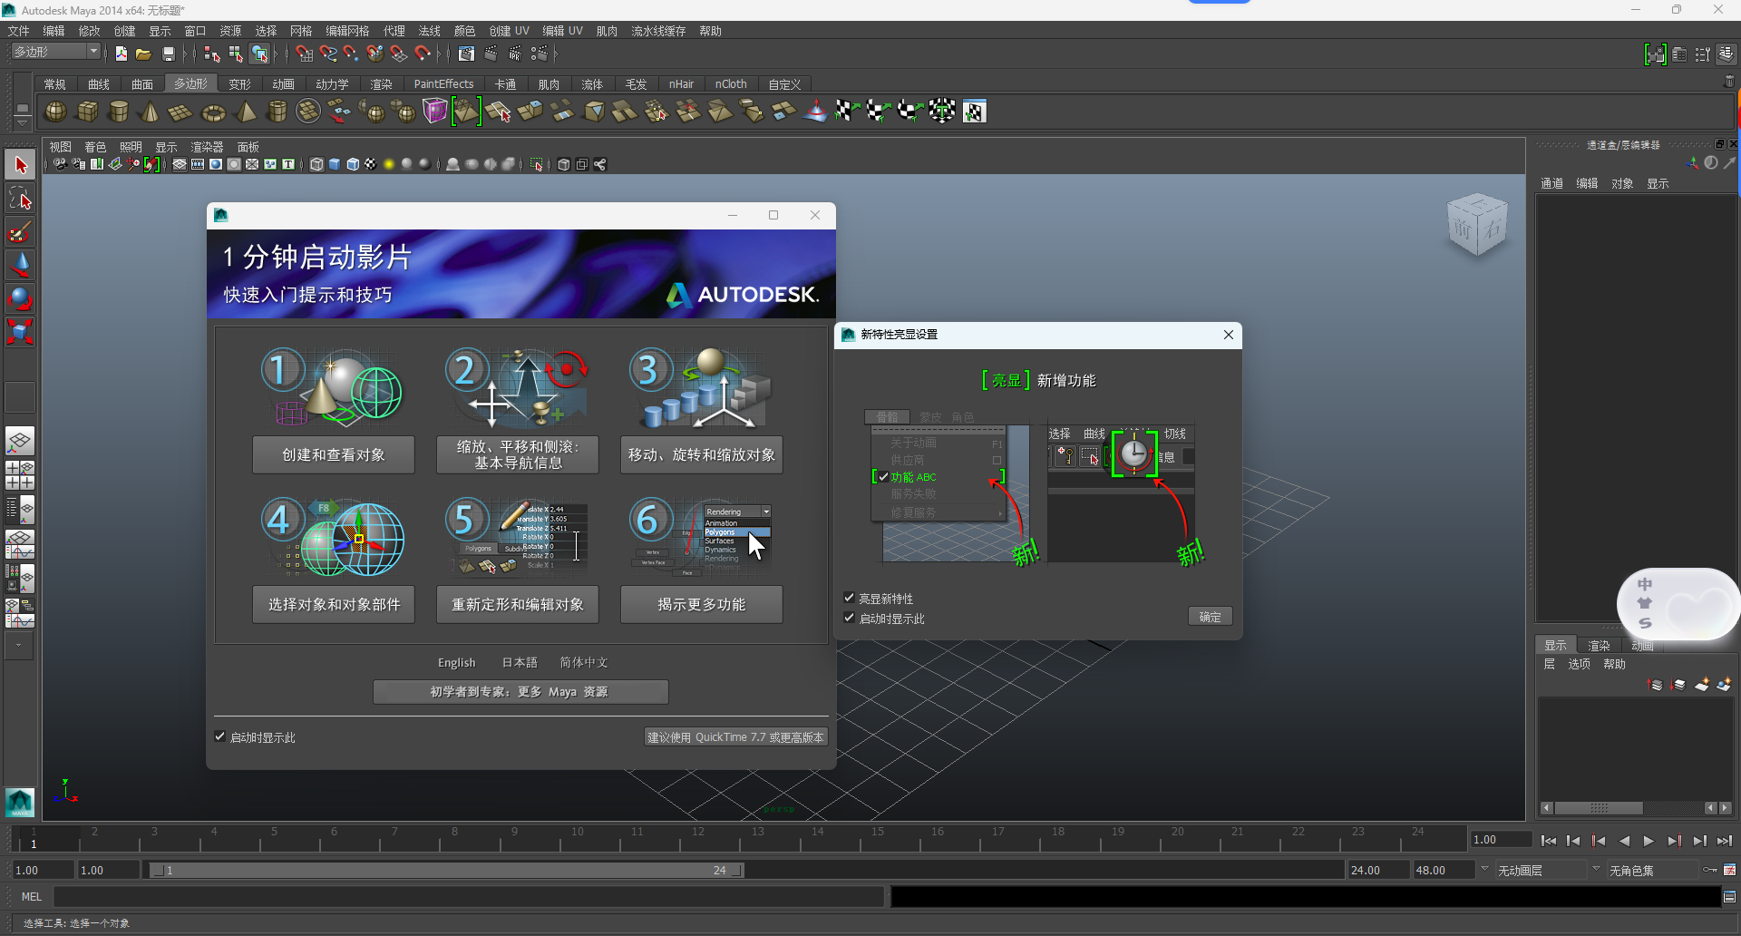Select the polygon sphere shelf icon

(56, 112)
